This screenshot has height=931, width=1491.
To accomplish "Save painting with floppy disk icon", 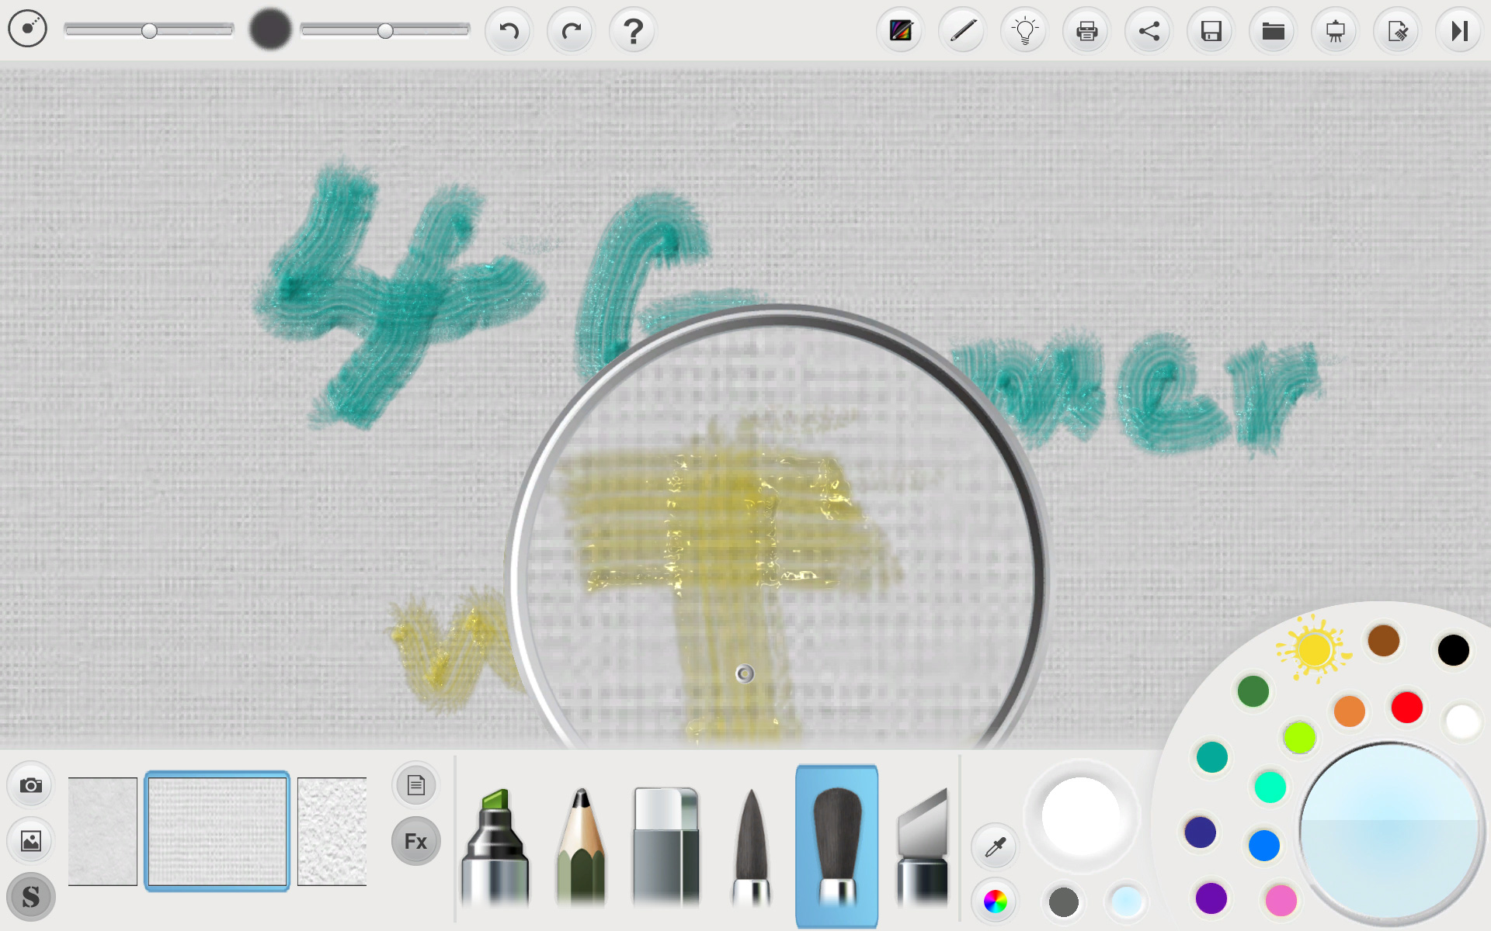I will pyautogui.click(x=1211, y=31).
